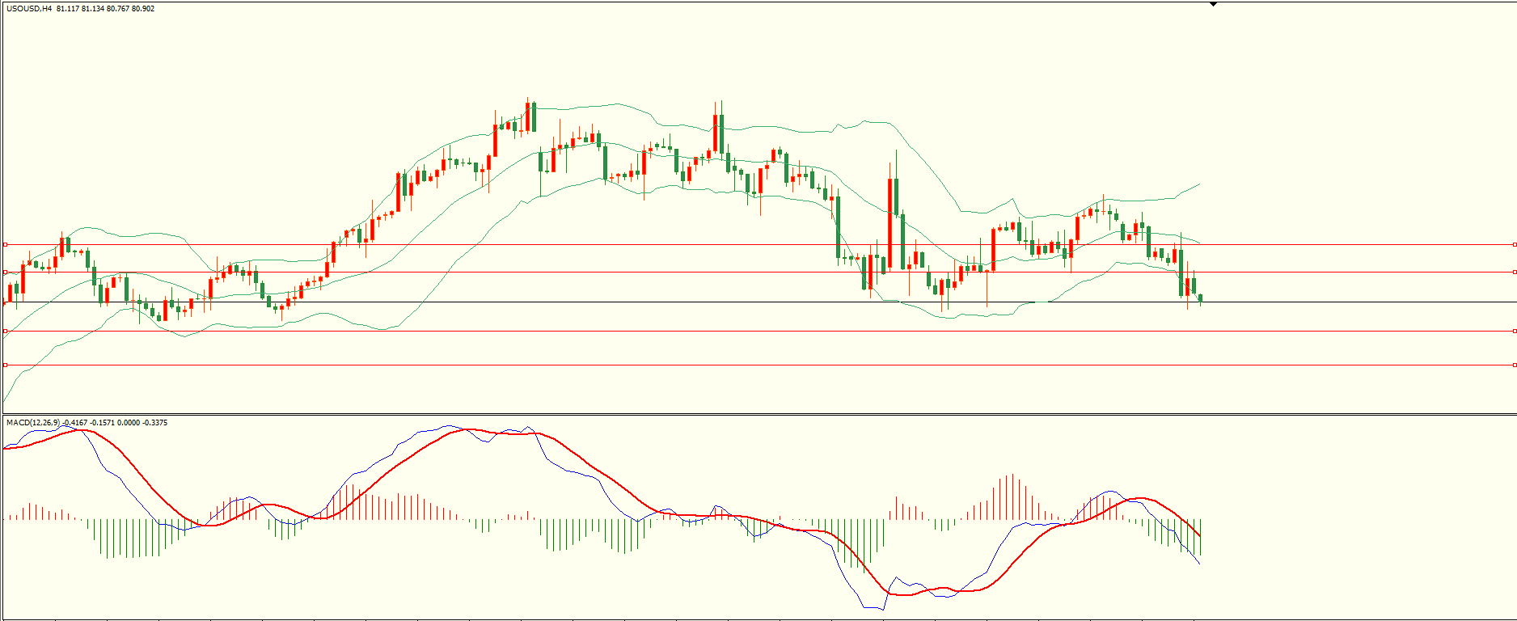Grab right handle of topmost red line

[x=1514, y=244]
